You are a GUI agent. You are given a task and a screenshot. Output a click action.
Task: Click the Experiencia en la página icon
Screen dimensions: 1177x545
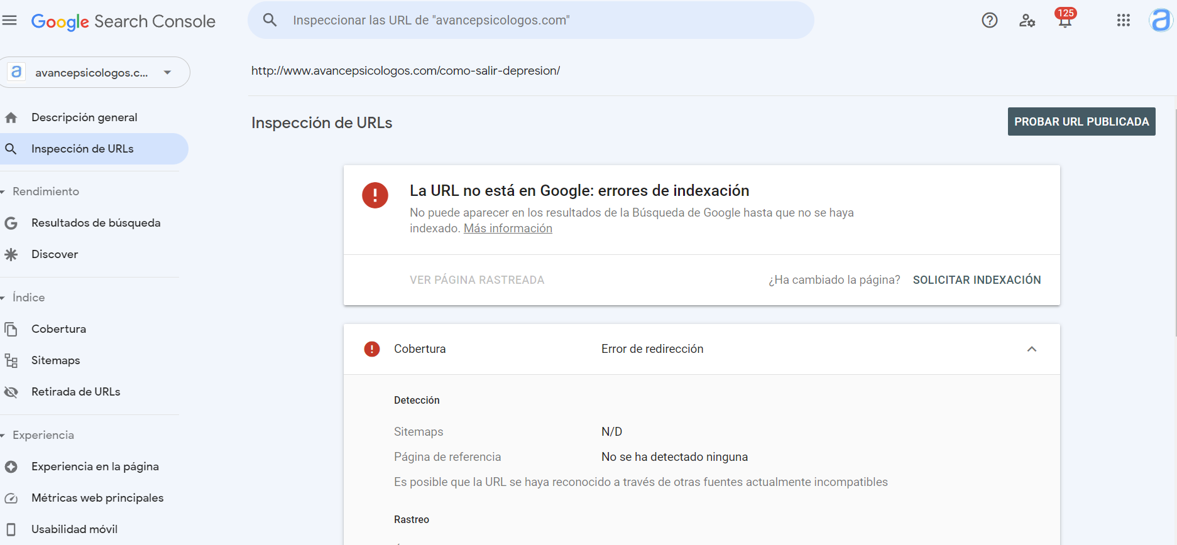(x=11, y=467)
